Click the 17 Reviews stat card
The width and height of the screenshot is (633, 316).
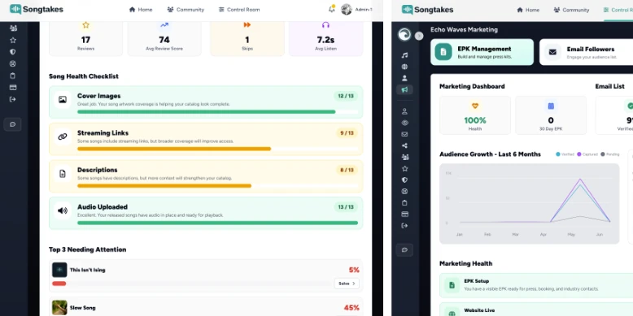pyautogui.click(x=85, y=39)
